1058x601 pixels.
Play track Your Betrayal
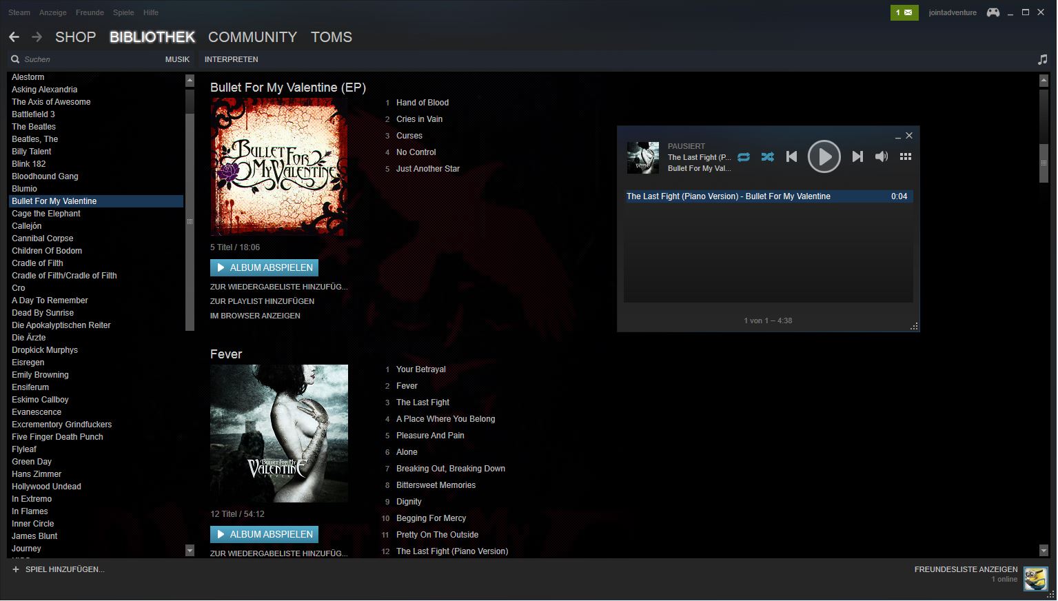coord(421,369)
